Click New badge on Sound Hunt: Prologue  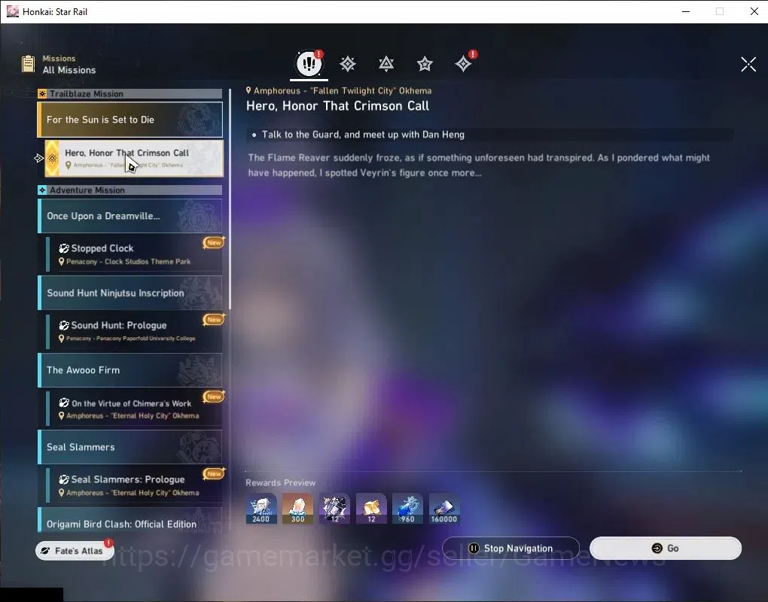[x=214, y=320]
